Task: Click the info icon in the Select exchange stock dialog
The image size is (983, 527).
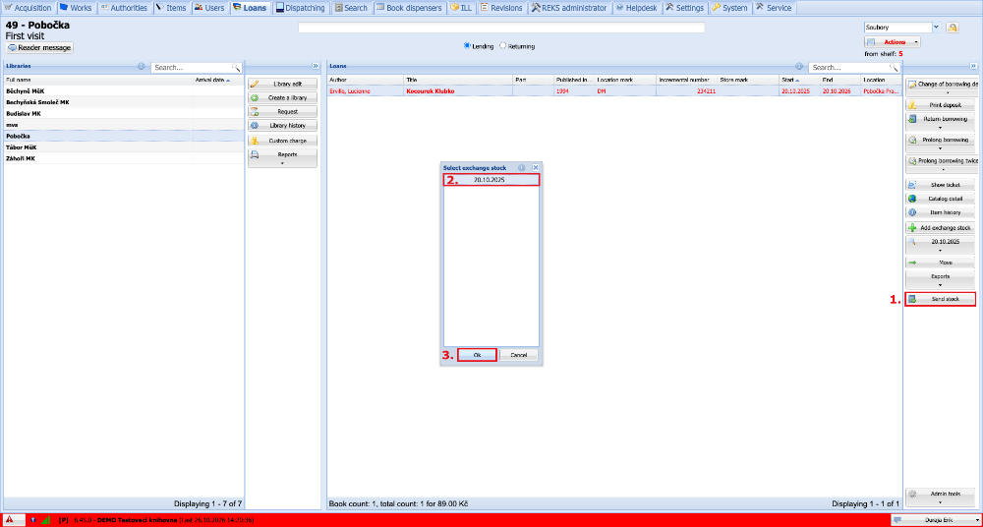Action: click(522, 168)
